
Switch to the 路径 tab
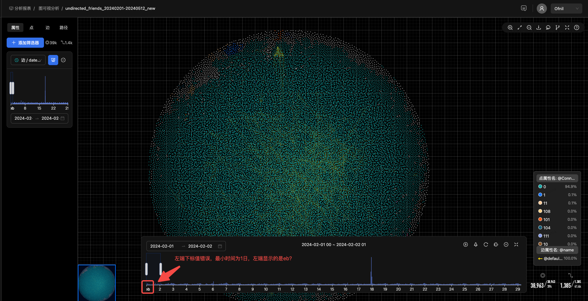pyautogui.click(x=64, y=27)
